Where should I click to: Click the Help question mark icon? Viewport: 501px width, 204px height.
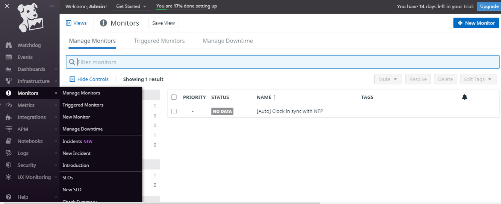9,197
